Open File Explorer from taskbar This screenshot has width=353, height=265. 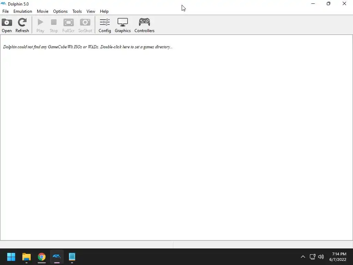(x=26, y=257)
